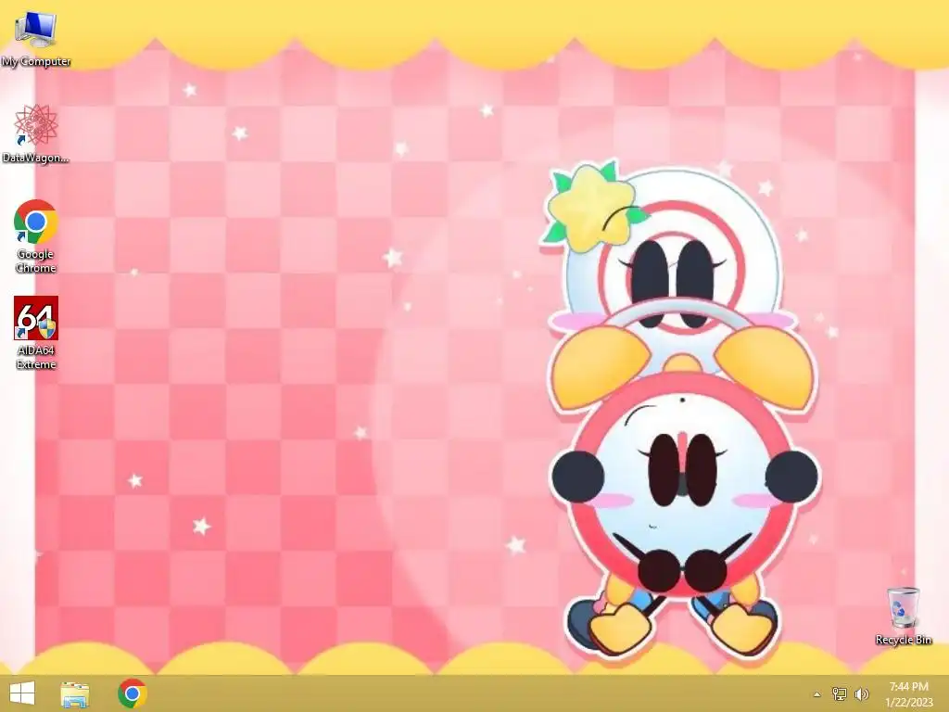This screenshot has height=712, width=949.
Task: Open the My Computer desktop icon
Action: coord(36,39)
